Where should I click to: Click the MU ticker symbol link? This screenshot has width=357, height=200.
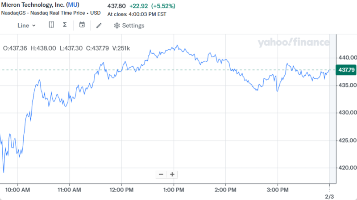(x=73, y=5)
